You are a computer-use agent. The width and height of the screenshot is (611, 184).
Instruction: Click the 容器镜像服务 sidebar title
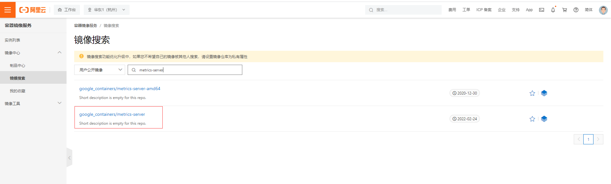point(18,25)
